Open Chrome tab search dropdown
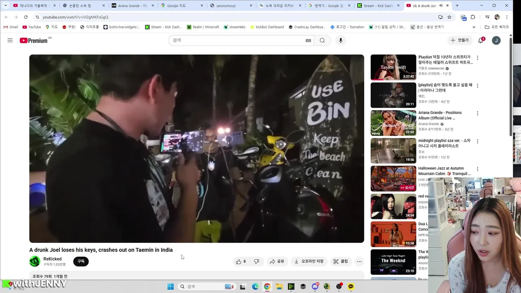The image size is (521, 293). [x=6, y=6]
